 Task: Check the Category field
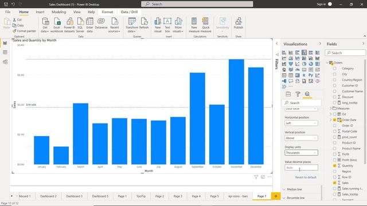tap(334, 69)
